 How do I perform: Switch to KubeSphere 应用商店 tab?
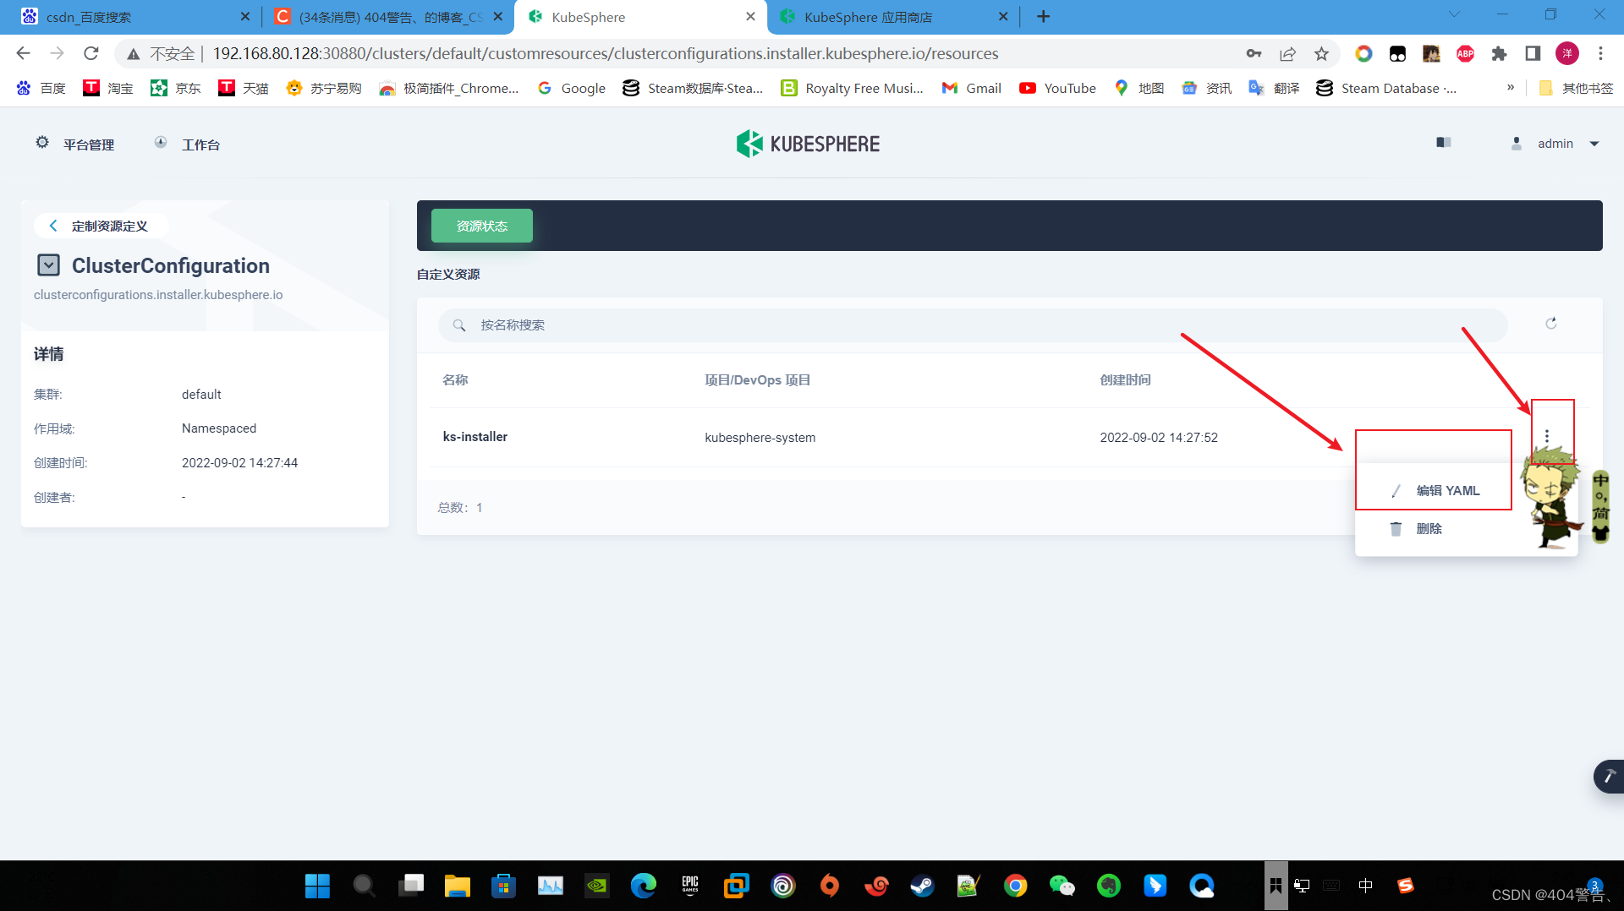coord(892,17)
